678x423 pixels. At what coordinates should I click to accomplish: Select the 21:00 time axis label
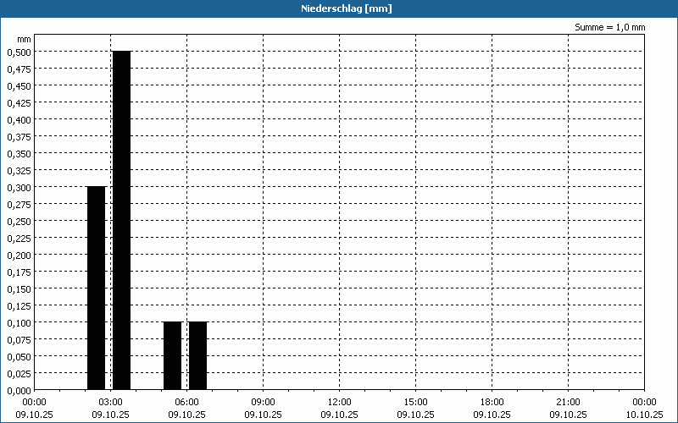tap(568, 402)
